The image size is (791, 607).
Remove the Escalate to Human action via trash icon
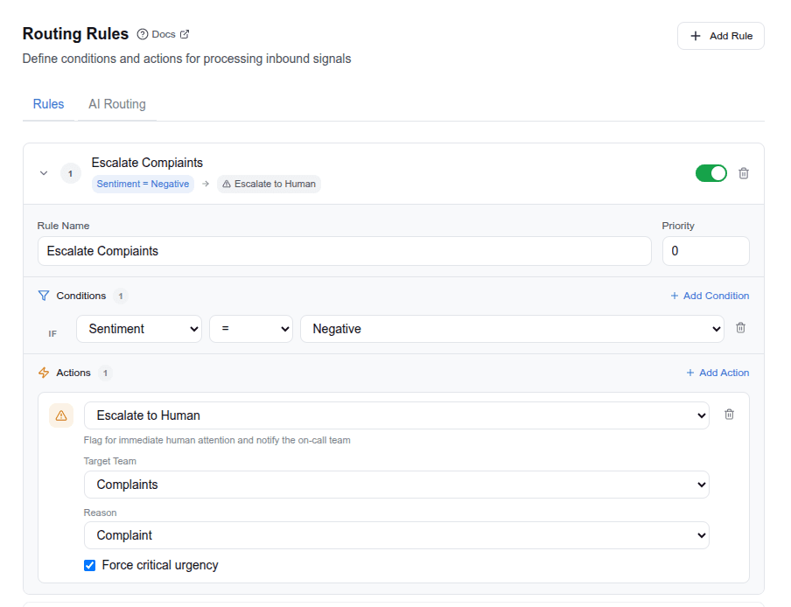[x=729, y=415]
